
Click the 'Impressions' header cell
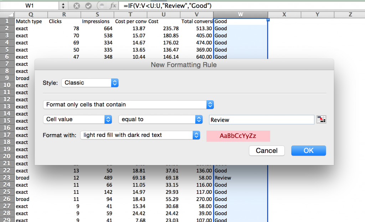pos(97,21)
